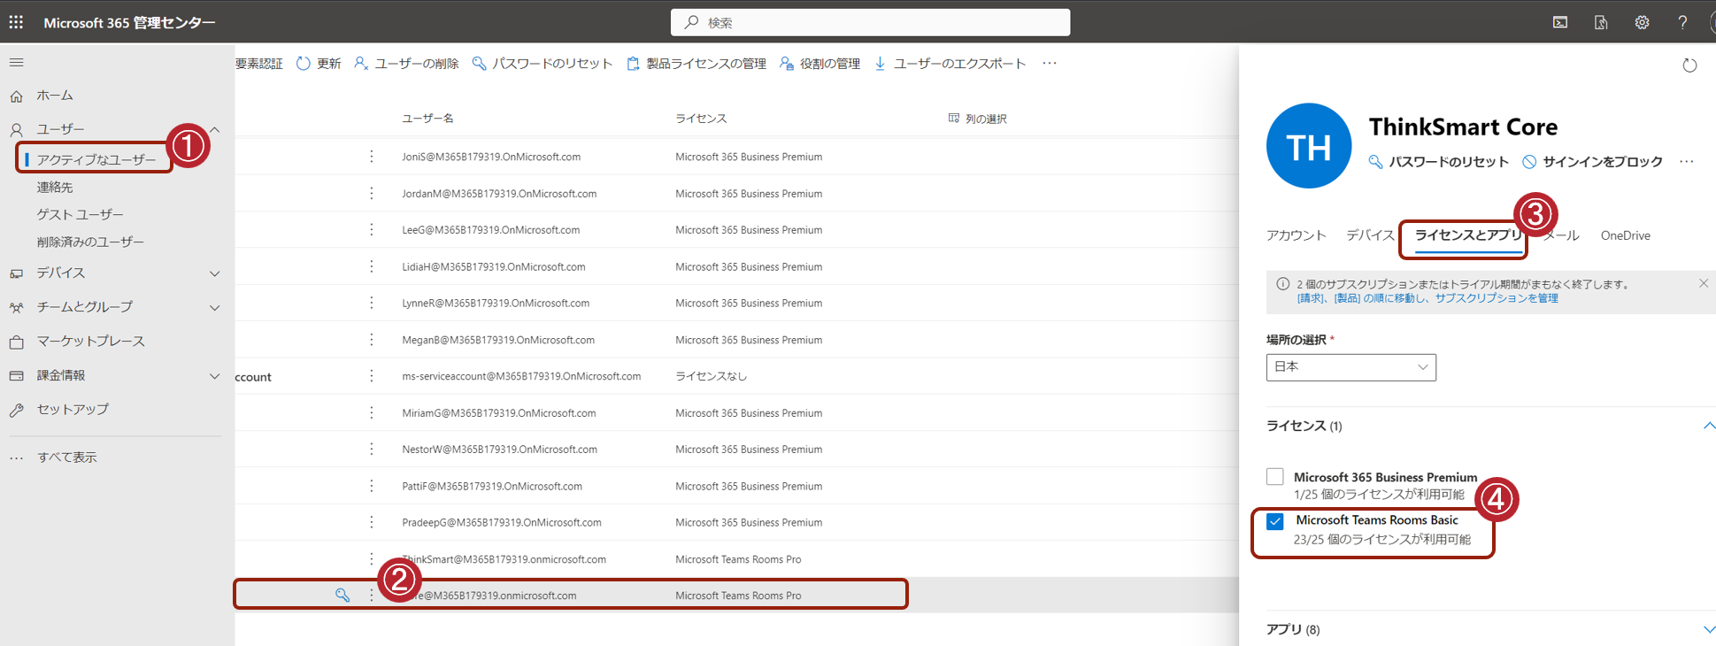Switch to the デバイス tab in panel
1716x646 pixels.
[x=1371, y=235]
